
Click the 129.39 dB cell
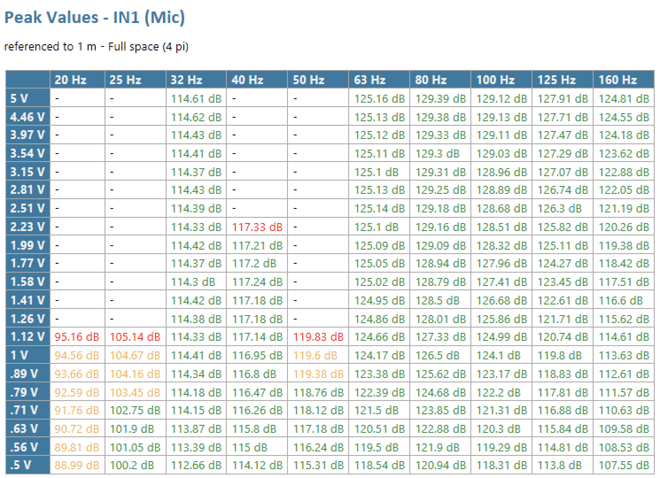point(440,99)
